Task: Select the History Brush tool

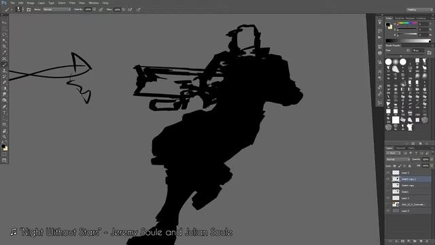Action: coord(4,77)
